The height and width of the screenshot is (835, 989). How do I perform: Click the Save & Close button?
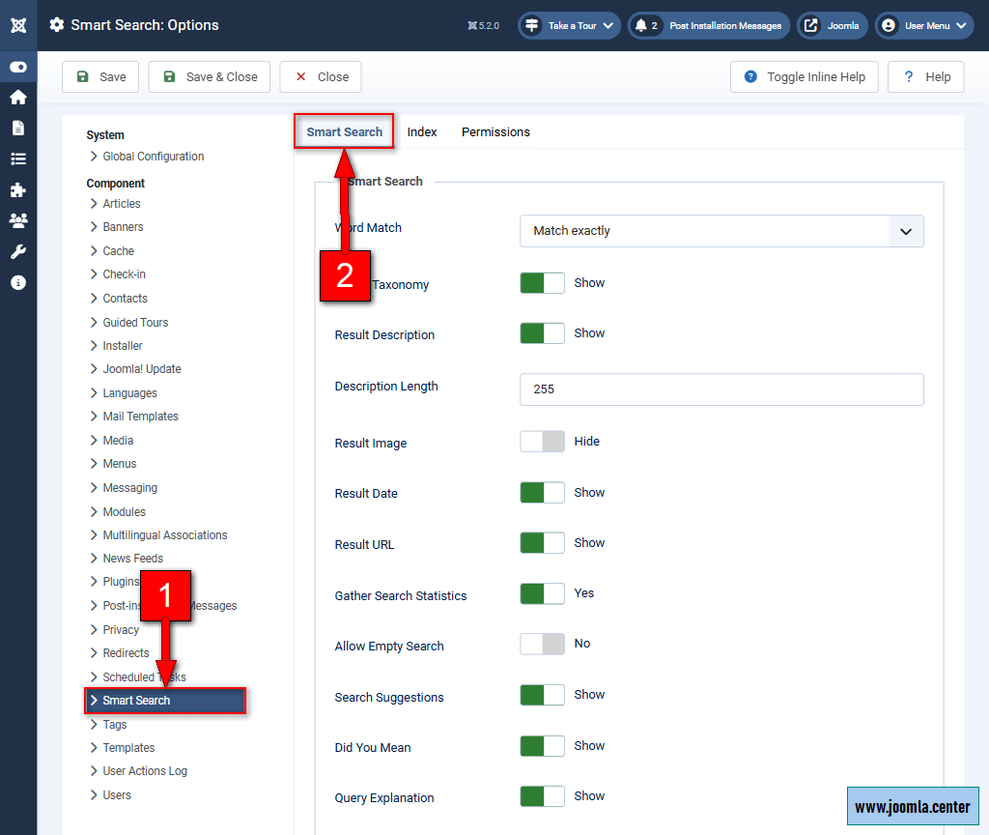point(210,77)
